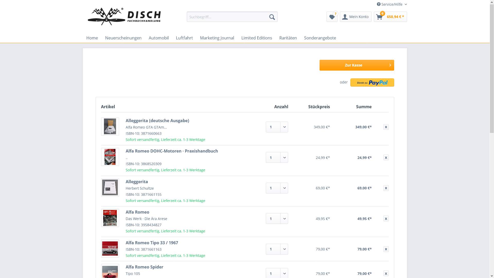Click the scrollbar down arrow
Viewport: 494px width, 278px height.
click(492, 276)
